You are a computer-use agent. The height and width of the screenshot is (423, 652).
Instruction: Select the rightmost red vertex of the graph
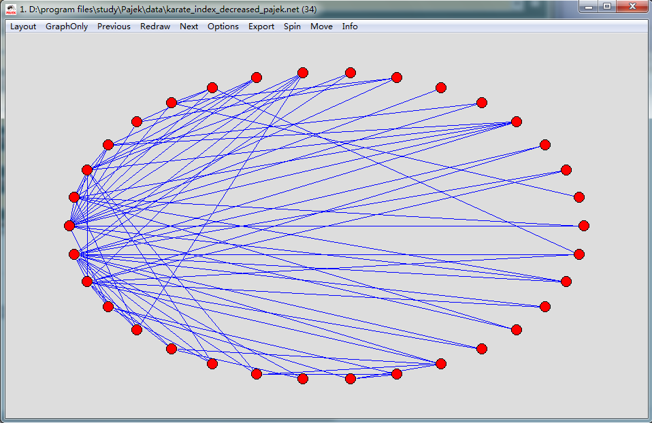(x=584, y=226)
